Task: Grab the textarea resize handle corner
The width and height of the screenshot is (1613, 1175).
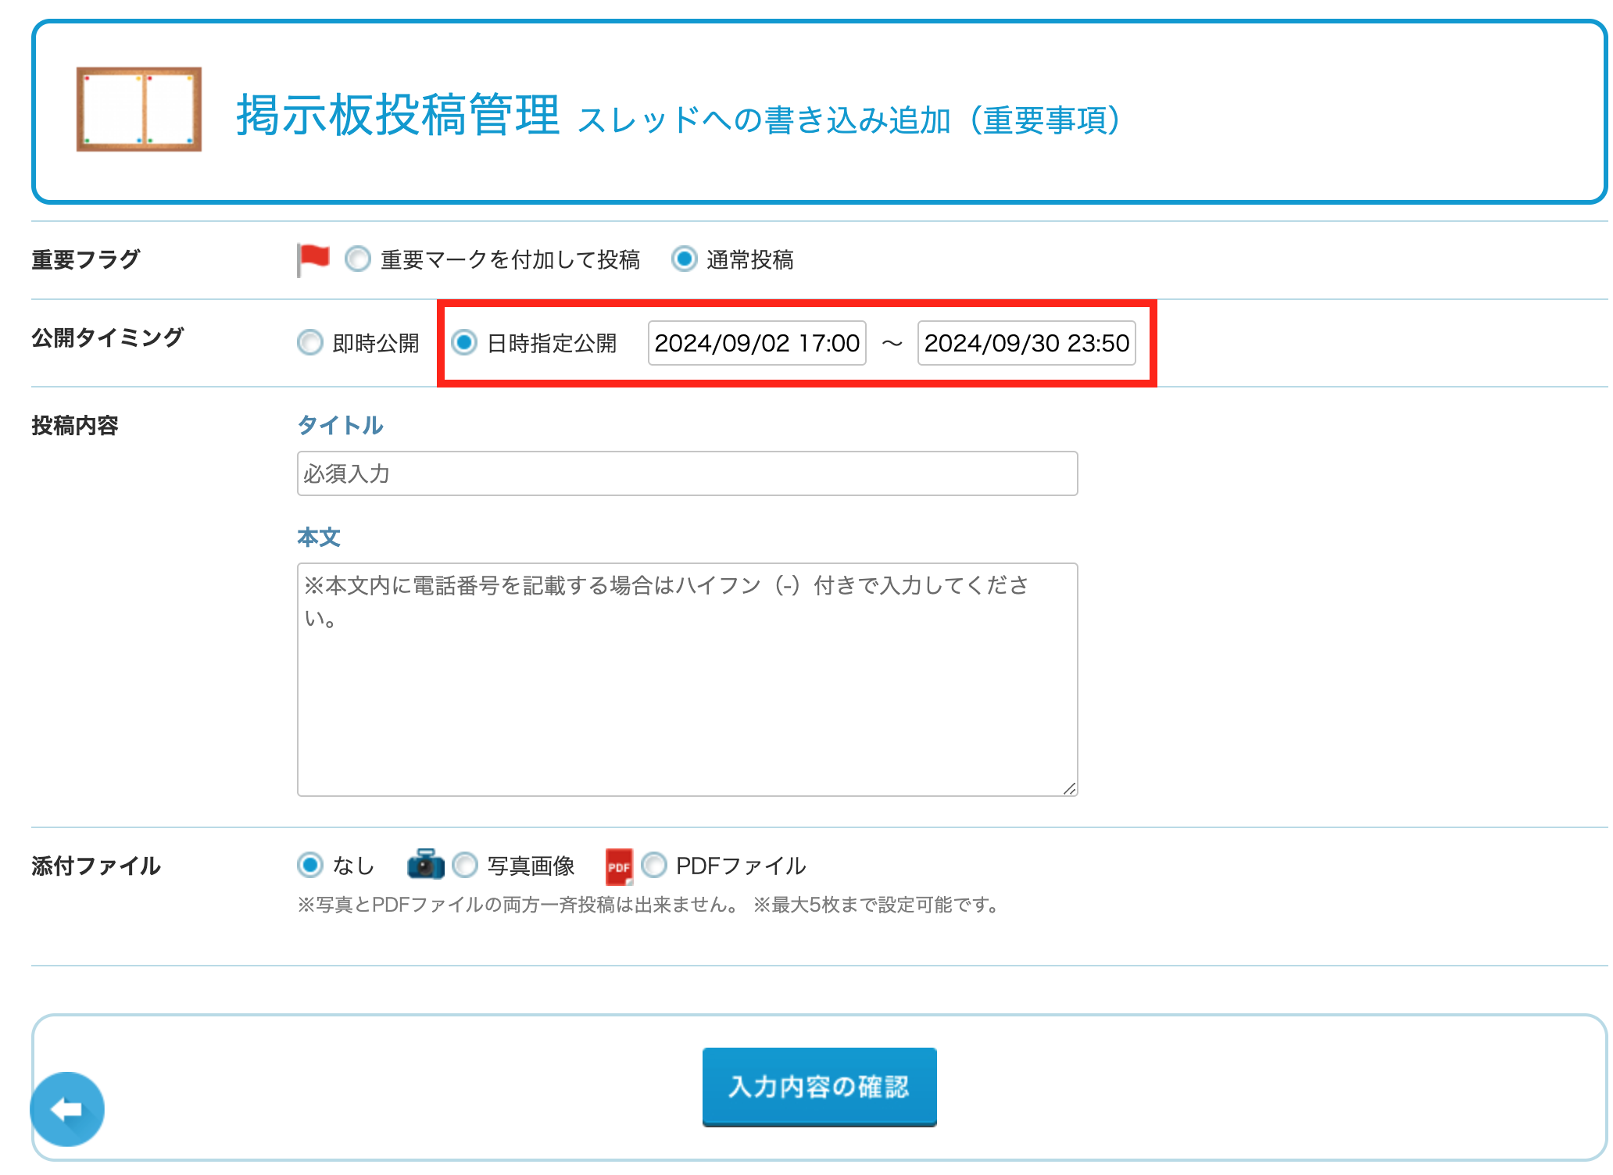Action: point(1070,788)
